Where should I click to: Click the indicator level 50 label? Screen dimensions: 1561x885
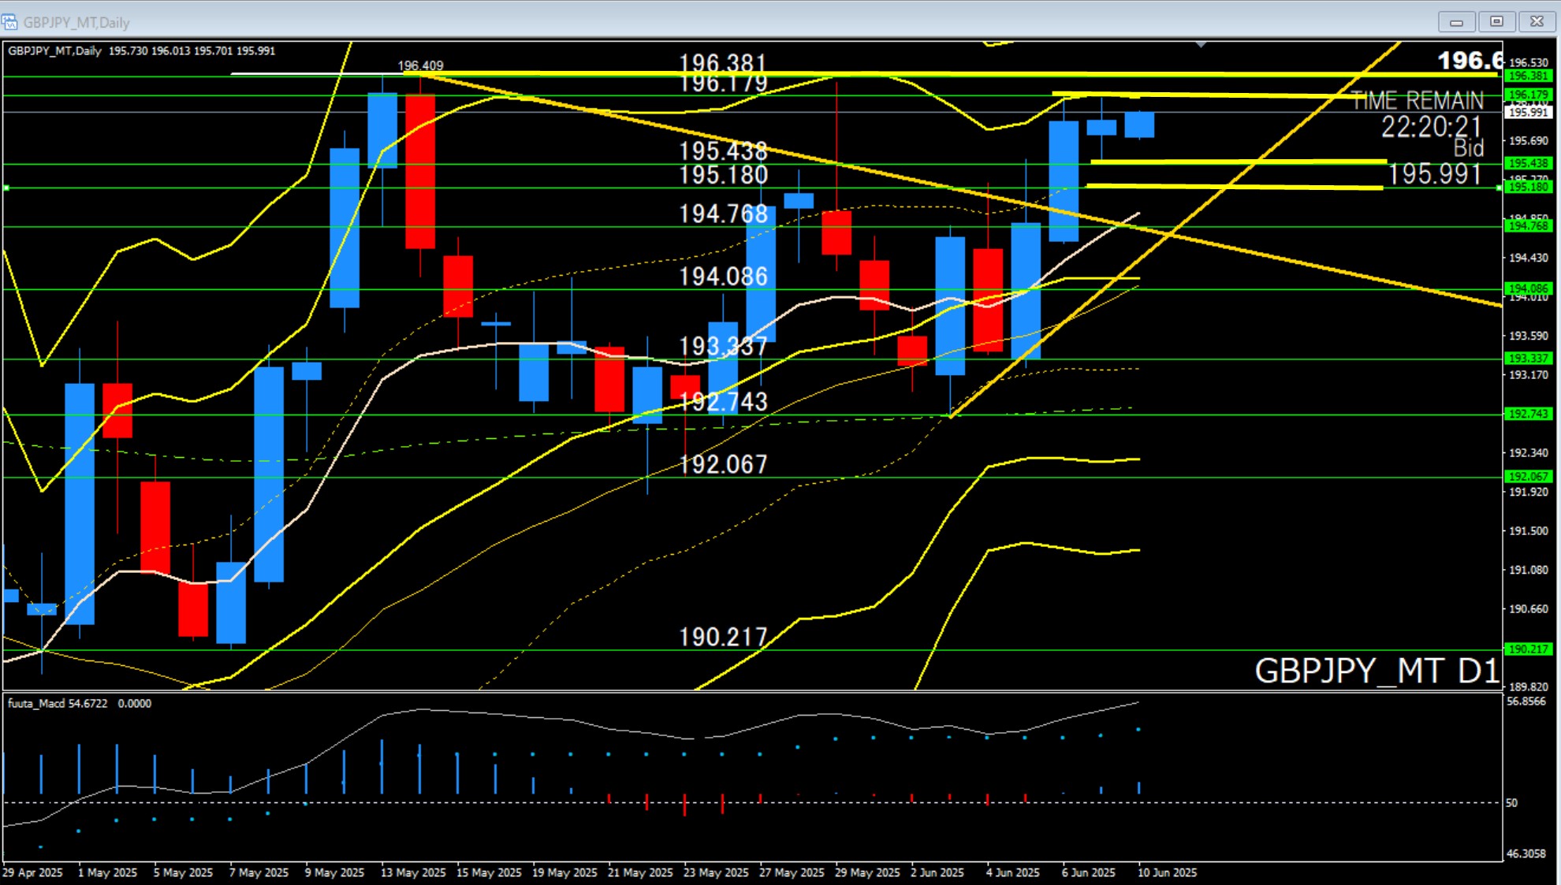click(x=1511, y=803)
